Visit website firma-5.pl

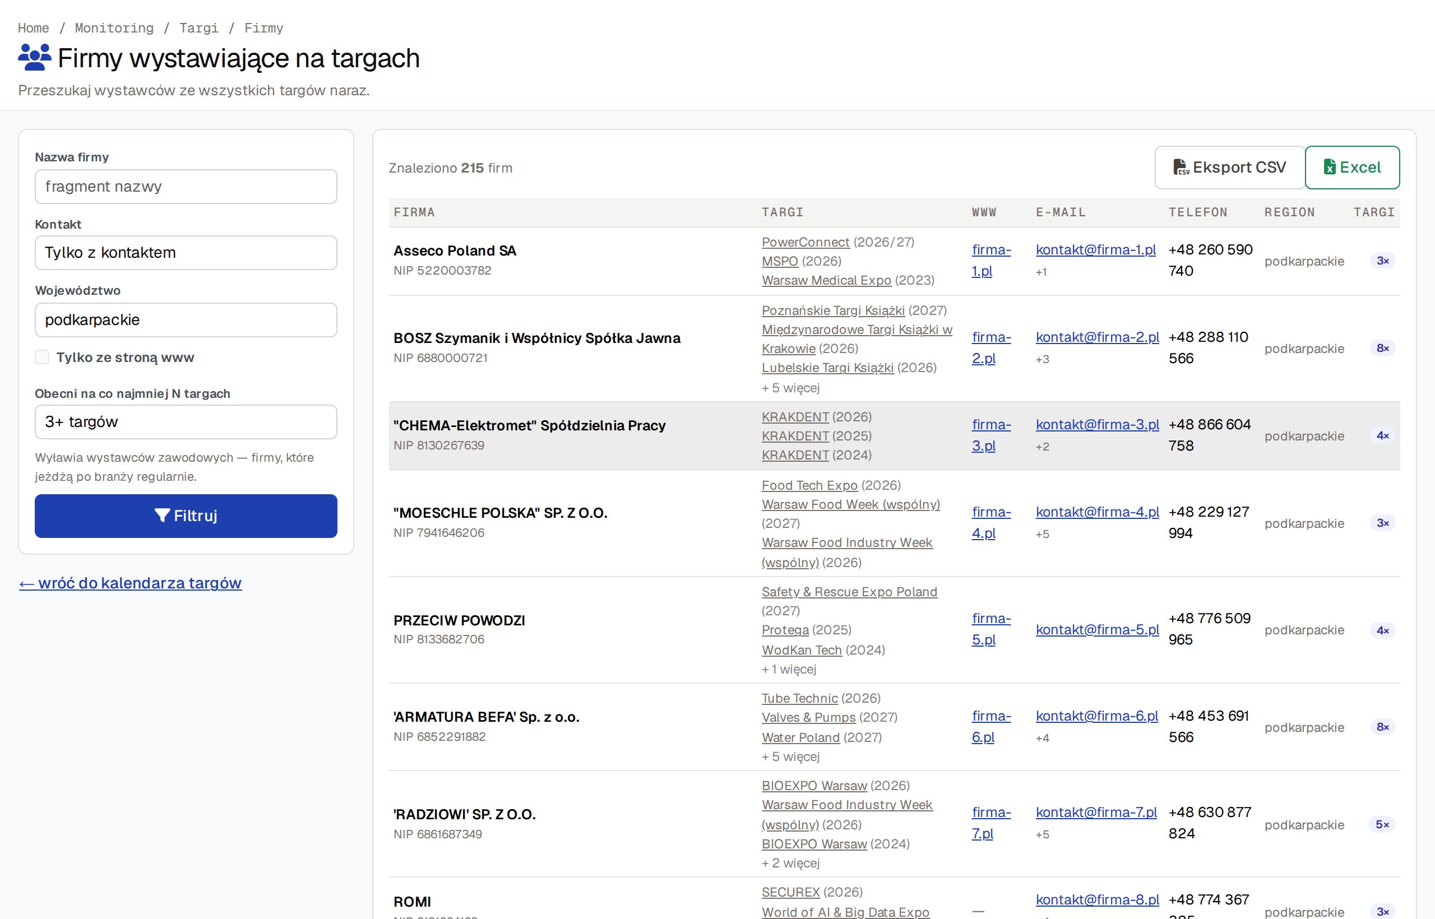coord(991,629)
